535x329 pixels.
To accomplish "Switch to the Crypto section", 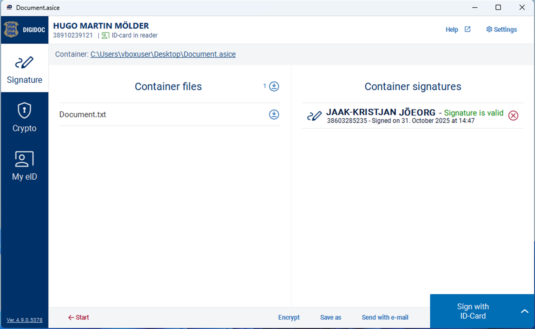I will 24,117.
